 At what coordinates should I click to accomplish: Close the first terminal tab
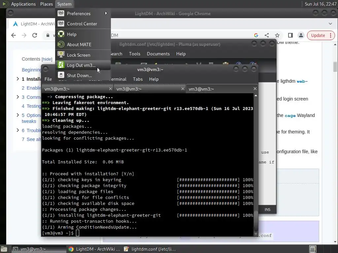110,89
